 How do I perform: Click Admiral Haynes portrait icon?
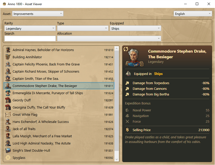tap(8, 50)
